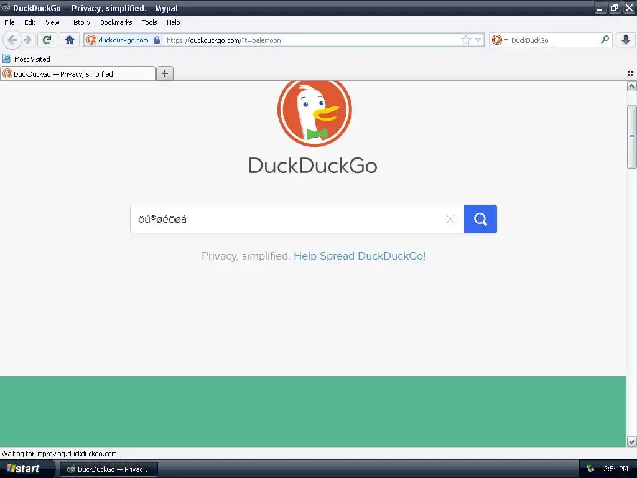Open the View menu

52,22
